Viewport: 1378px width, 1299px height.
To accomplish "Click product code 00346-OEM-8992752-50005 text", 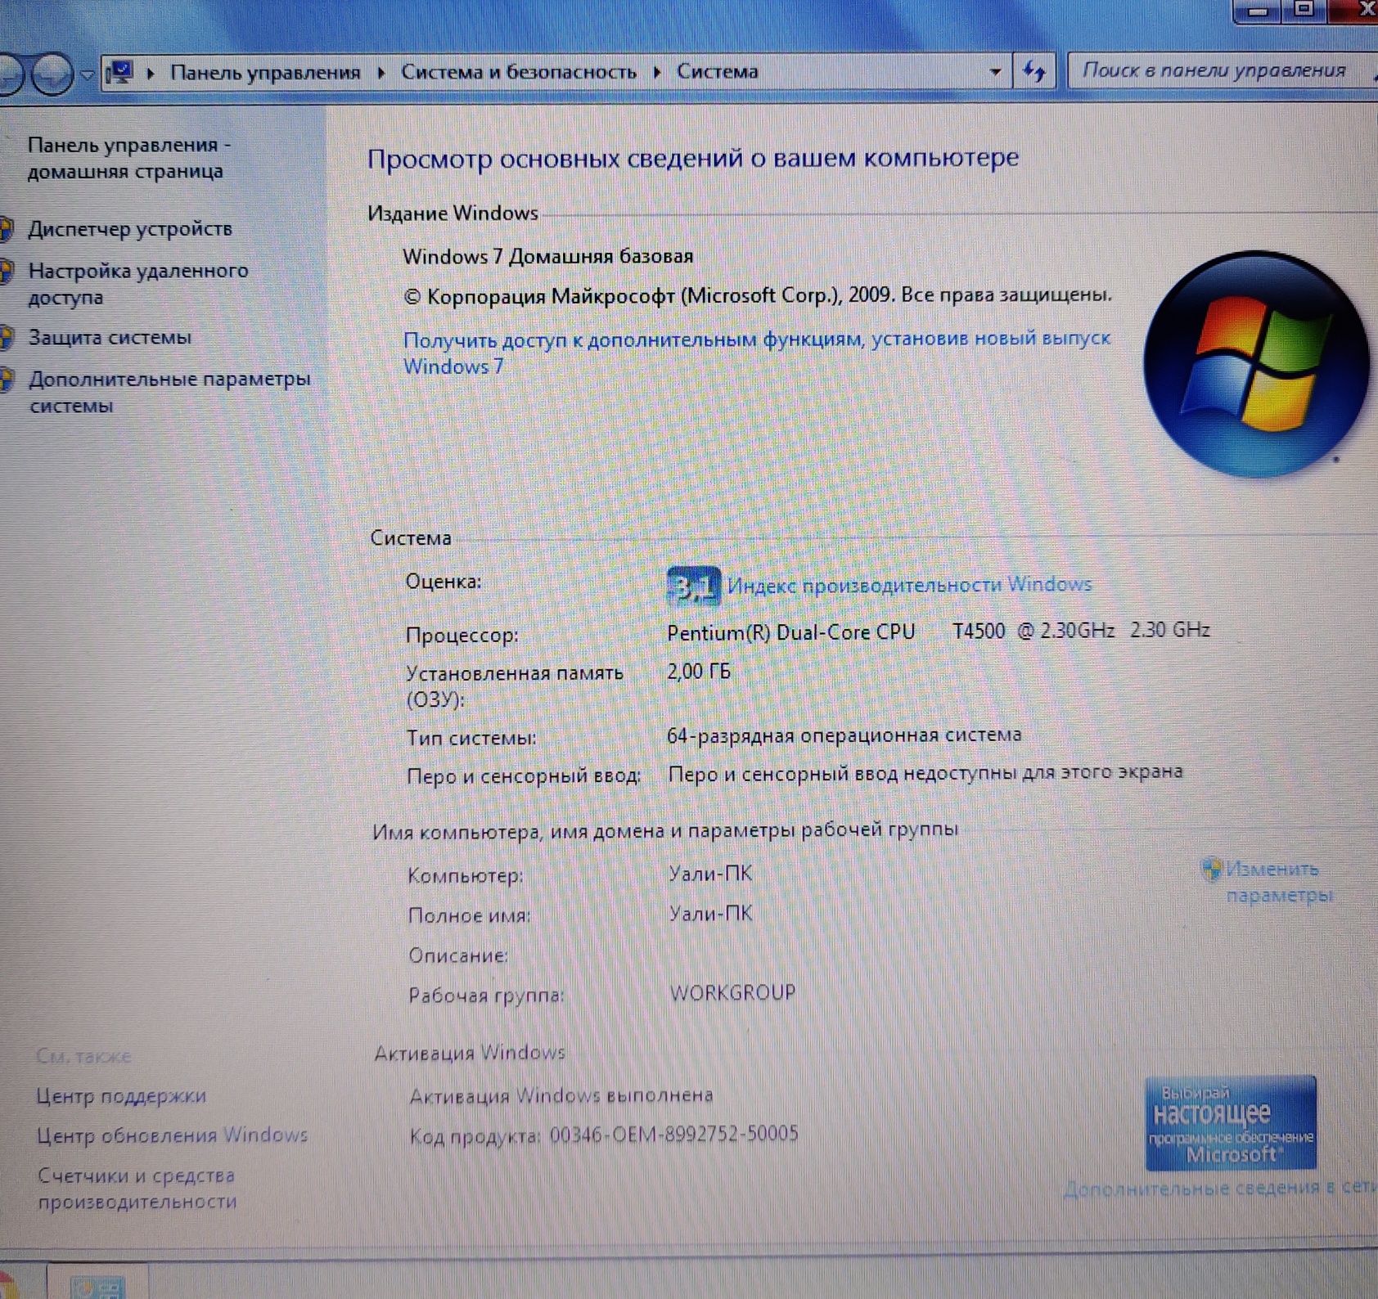I will pyautogui.click(x=673, y=1135).
